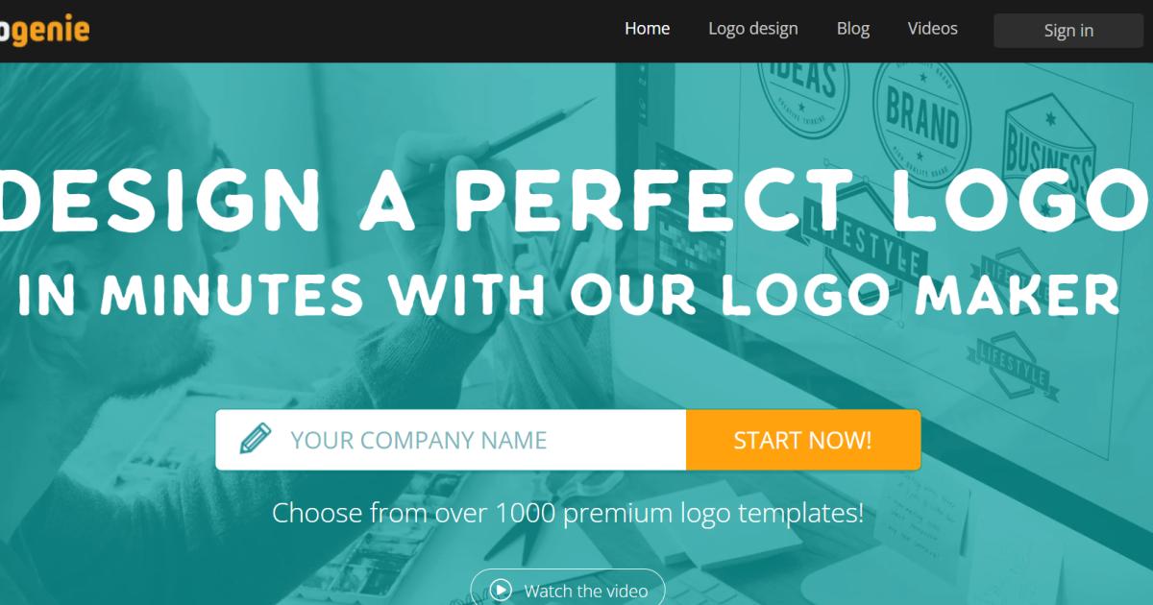Click the circled play icon
Screen dimensions: 1153x605
coord(501,591)
